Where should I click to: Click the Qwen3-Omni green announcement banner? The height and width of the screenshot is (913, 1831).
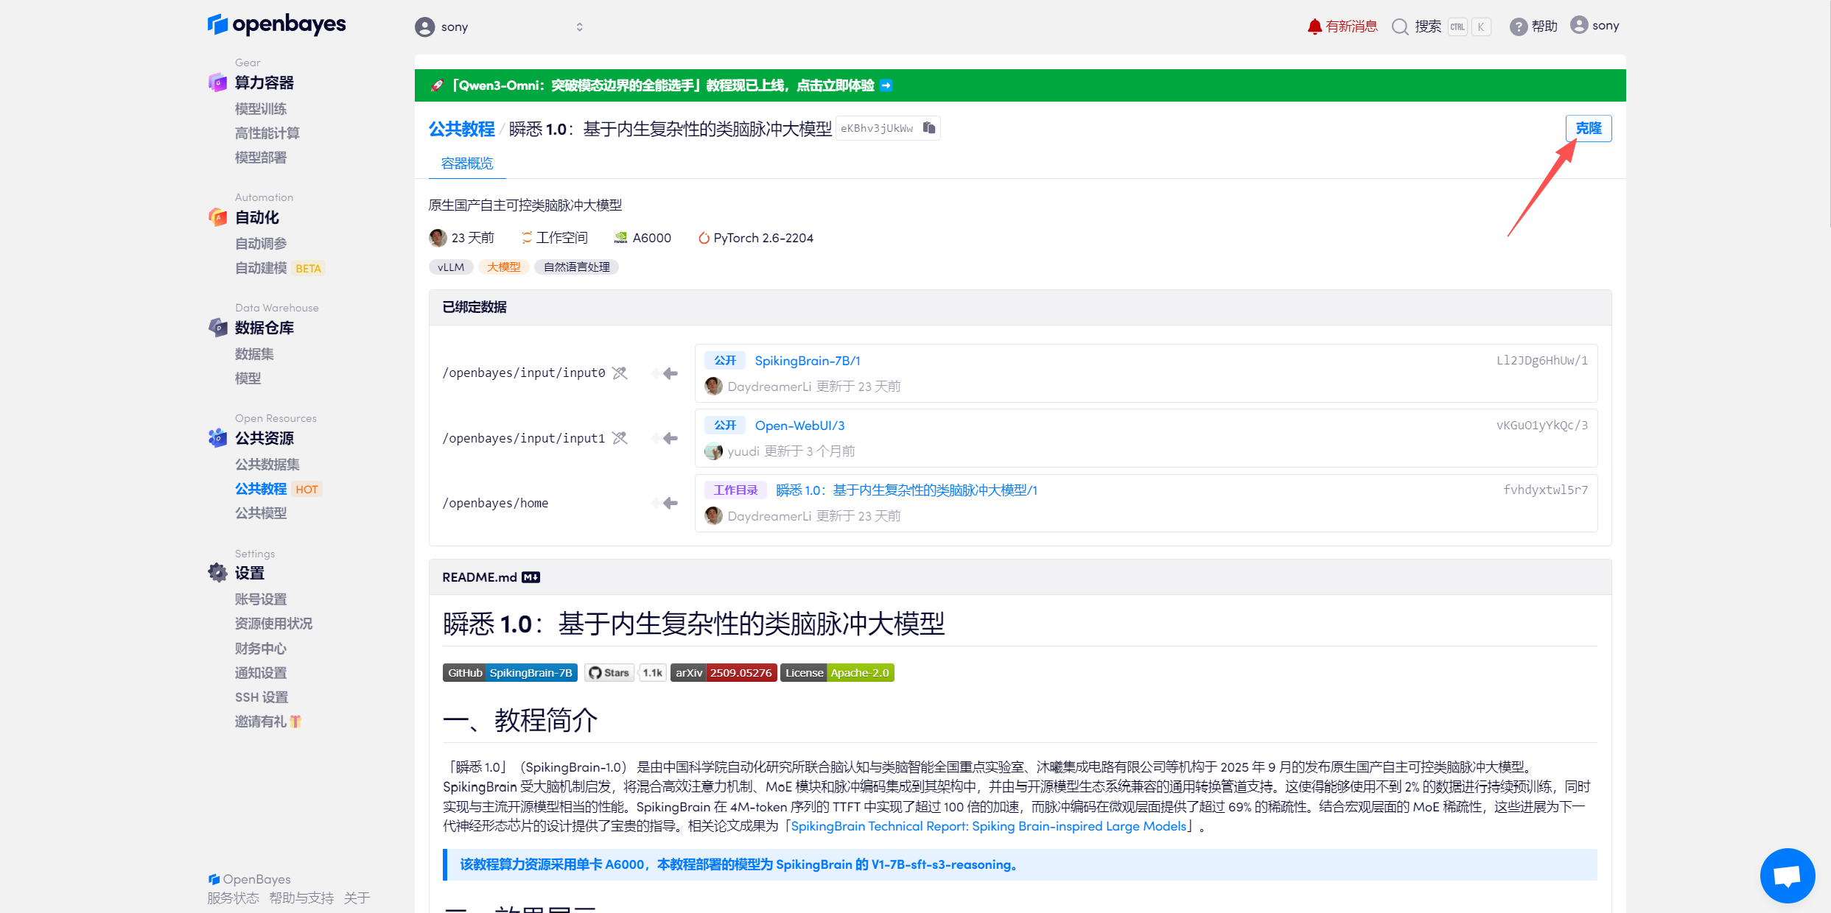tap(1020, 85)
